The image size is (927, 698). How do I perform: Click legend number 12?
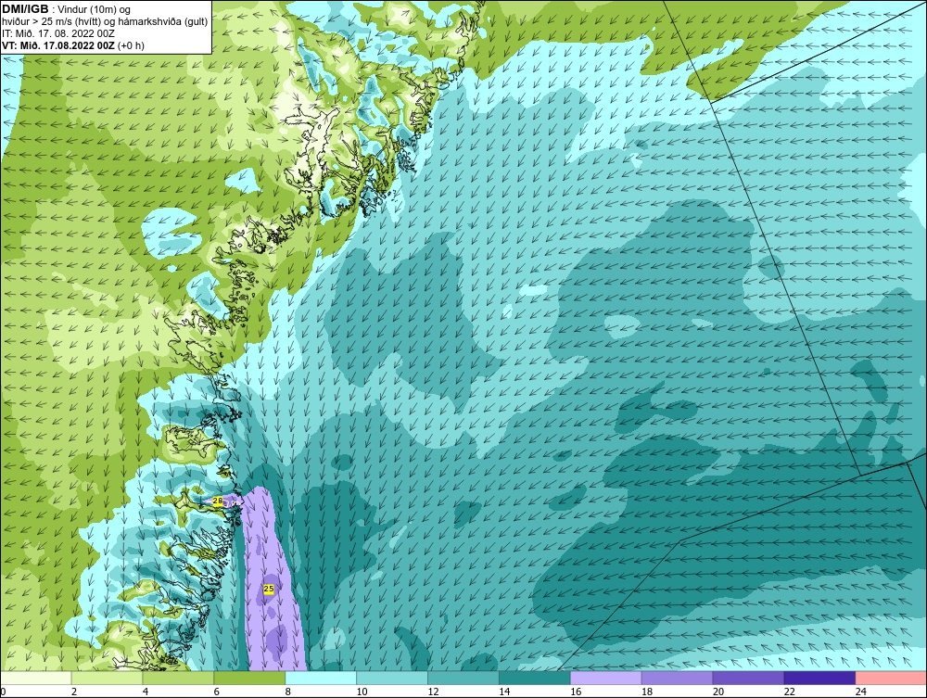tap(433, 692)
